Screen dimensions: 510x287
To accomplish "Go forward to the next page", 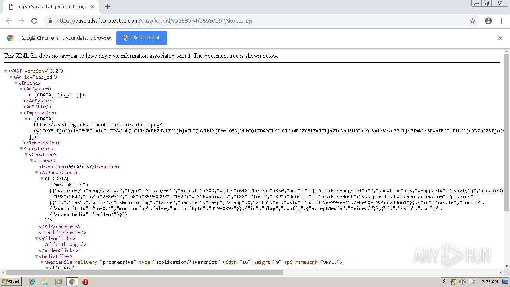I will pos(22,21).
